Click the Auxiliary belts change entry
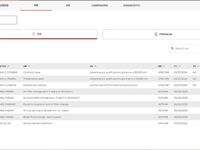This screenshot has height=150, width=200. click(51, 98)
